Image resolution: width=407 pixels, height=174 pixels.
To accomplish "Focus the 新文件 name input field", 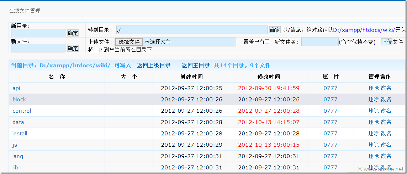I will pos(38,48).
